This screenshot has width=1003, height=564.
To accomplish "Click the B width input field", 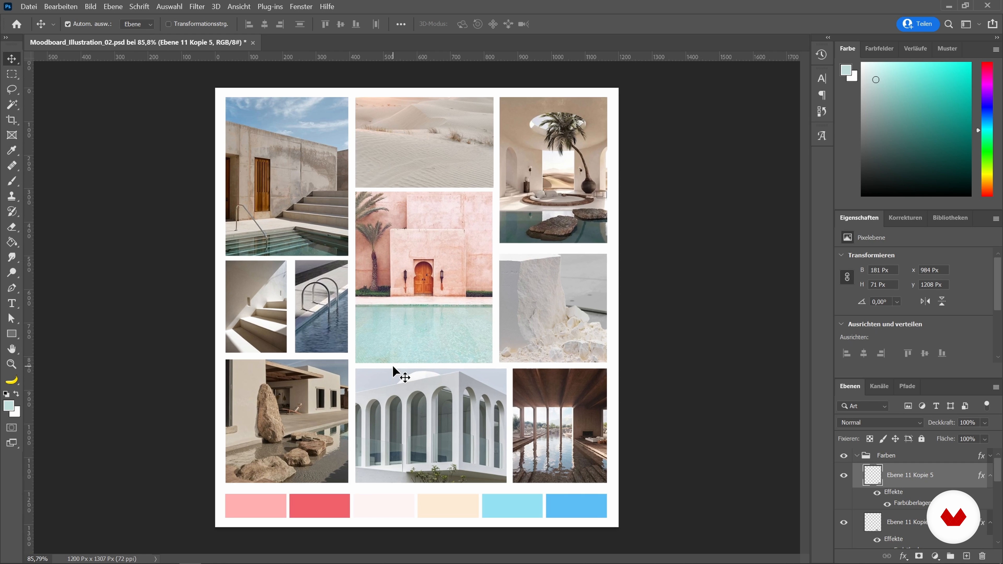I will click(x=883, y=270).
